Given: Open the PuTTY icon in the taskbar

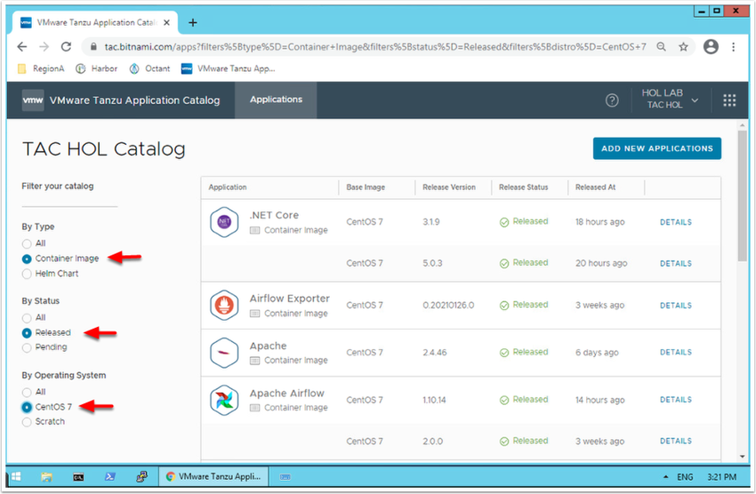Looking at the screenshot, I should click(x=141, y=476).
